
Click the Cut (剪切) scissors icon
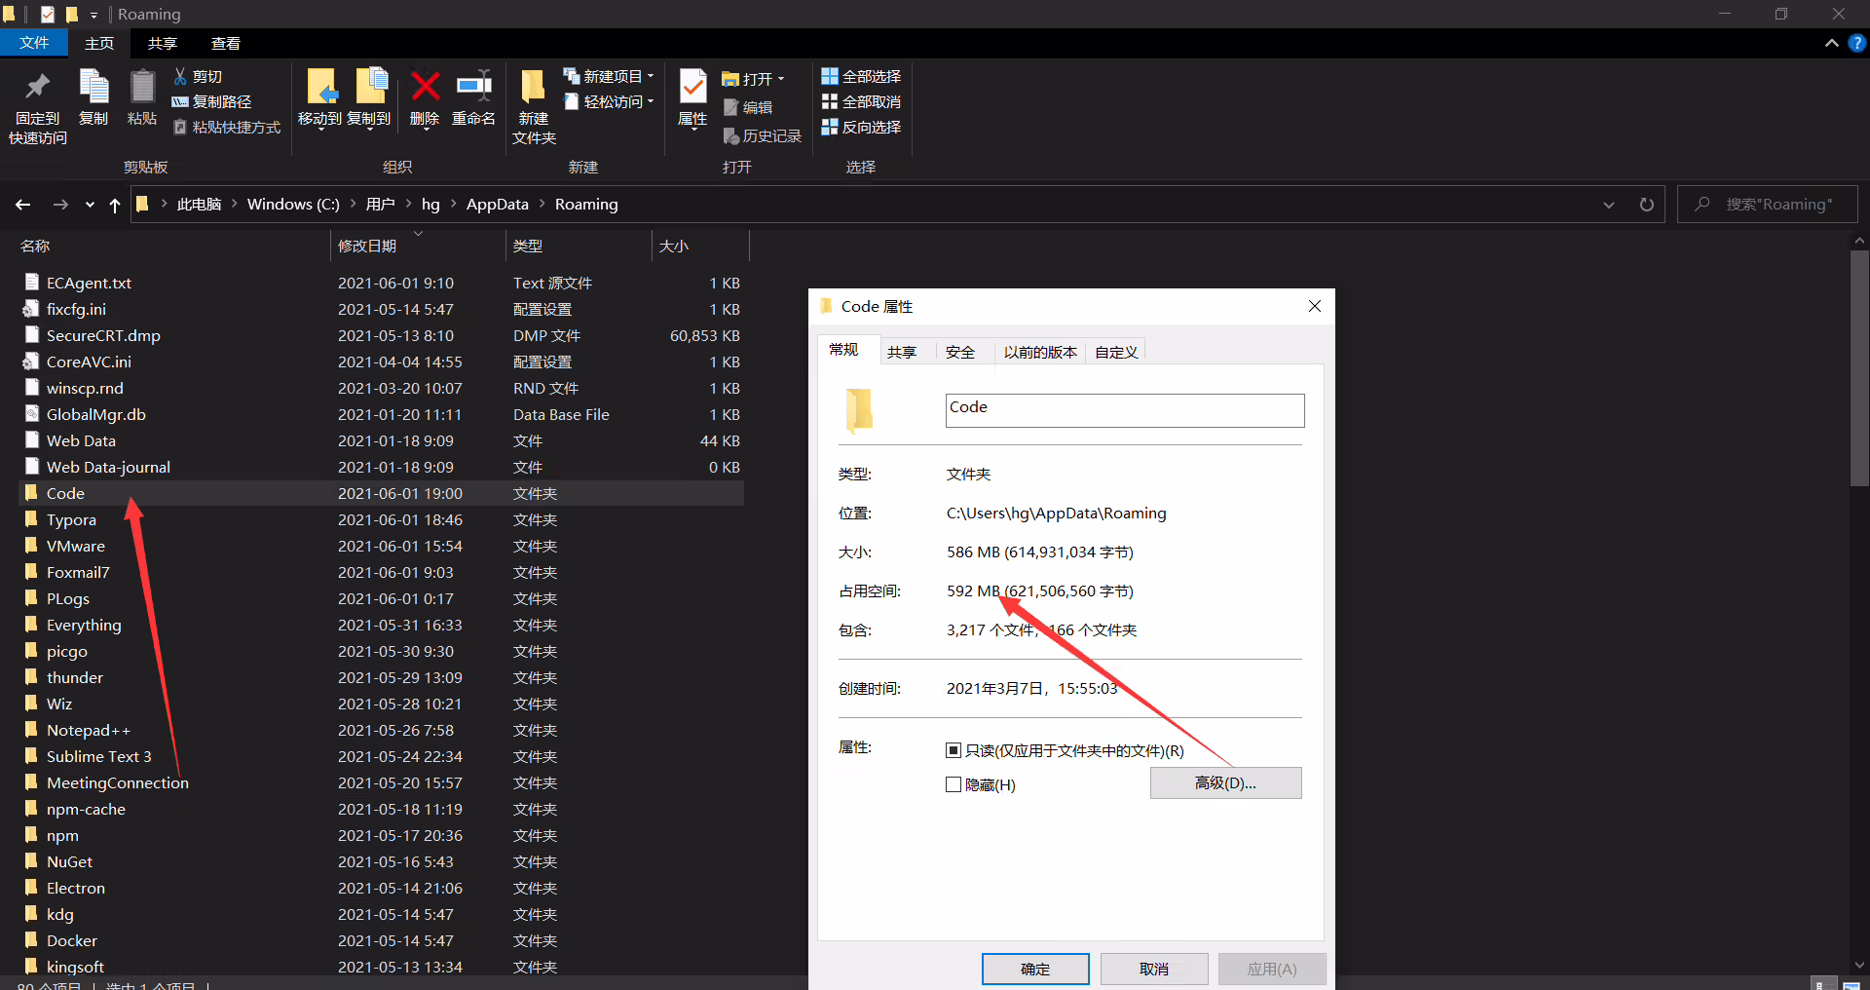pos(180,76)
